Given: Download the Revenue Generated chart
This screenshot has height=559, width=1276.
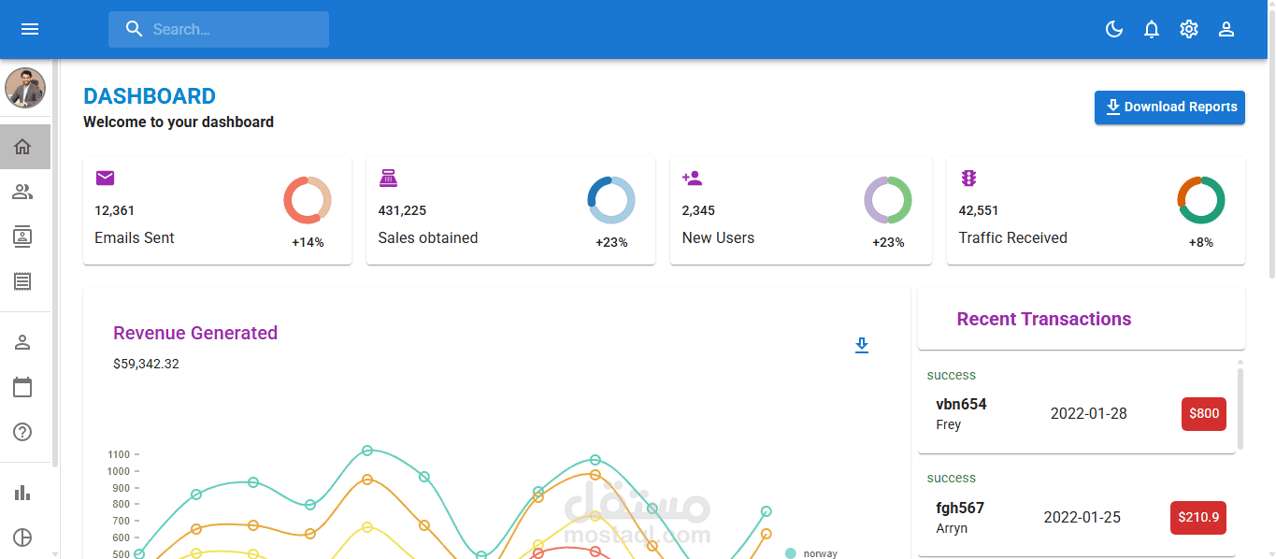Looking at the screenshot, I should coord(862,346).
